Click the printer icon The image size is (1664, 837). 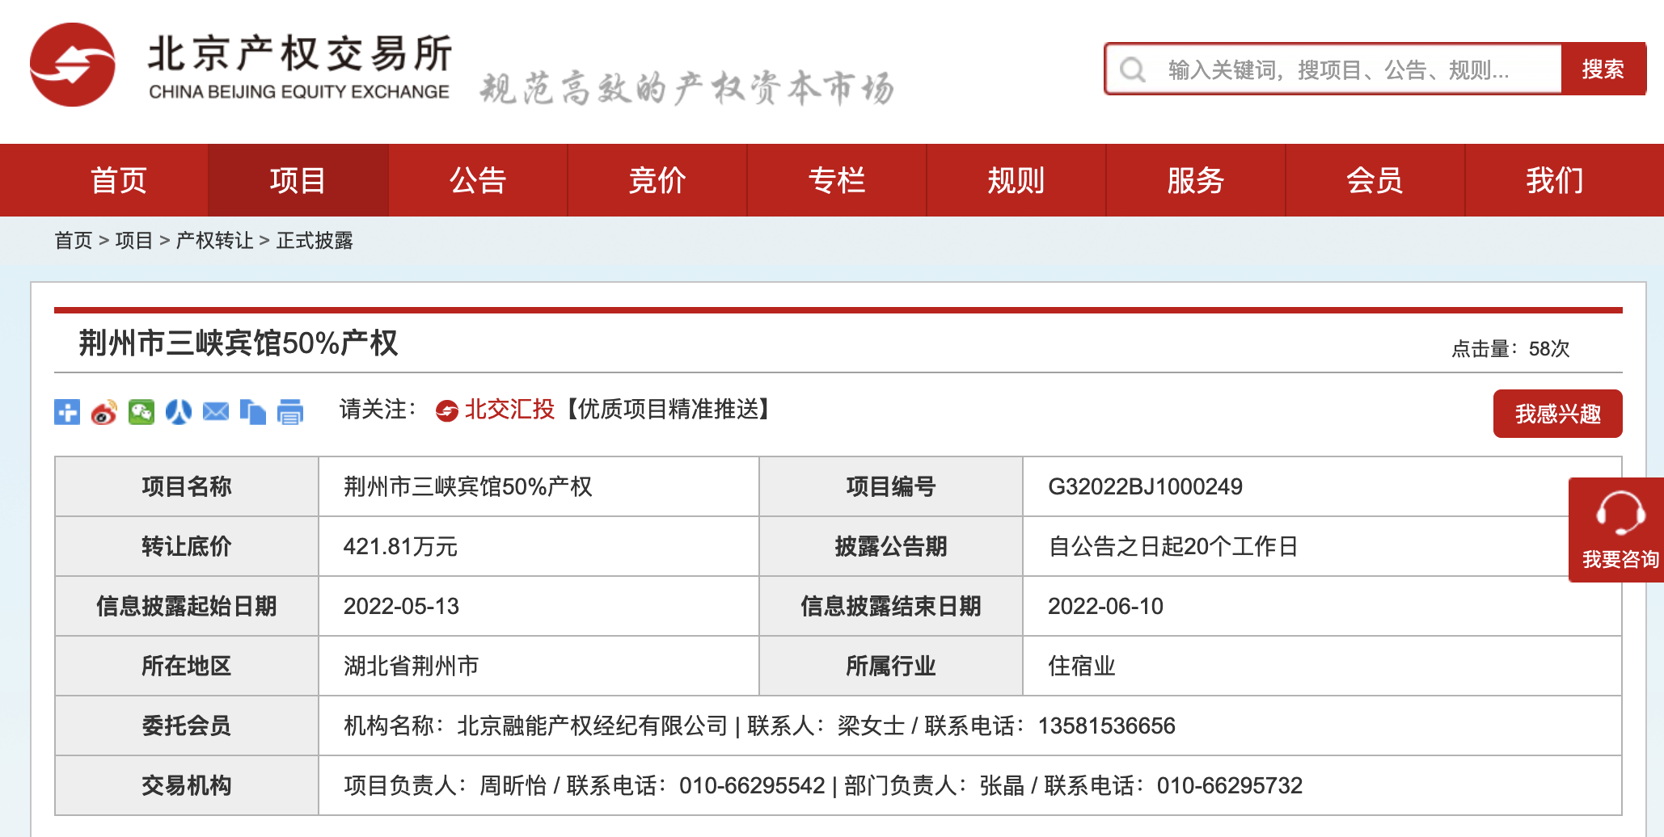(290, 412)
